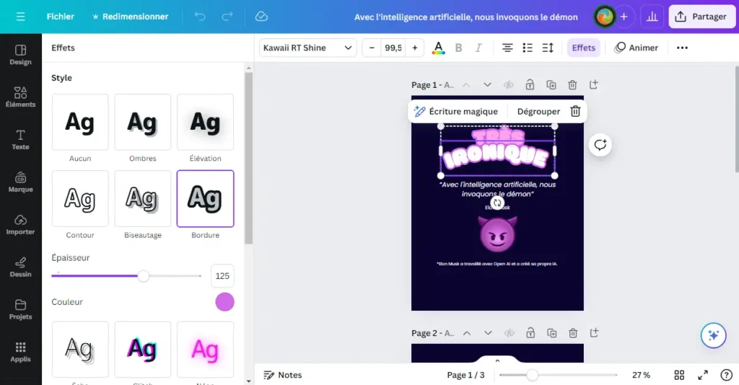Open the Dessin sidebar panel
The image size is (739, 385).
click(20, 267)
